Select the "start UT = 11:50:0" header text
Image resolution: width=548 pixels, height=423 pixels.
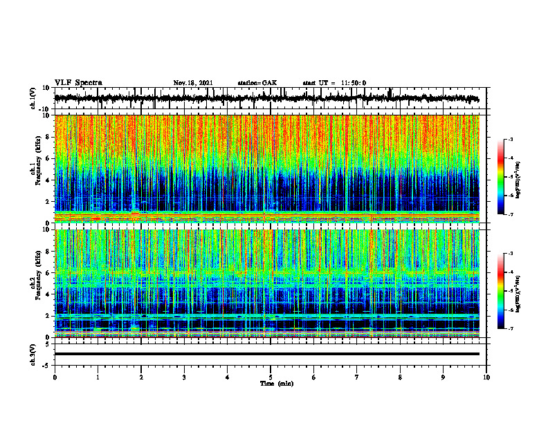click(334, 83)
